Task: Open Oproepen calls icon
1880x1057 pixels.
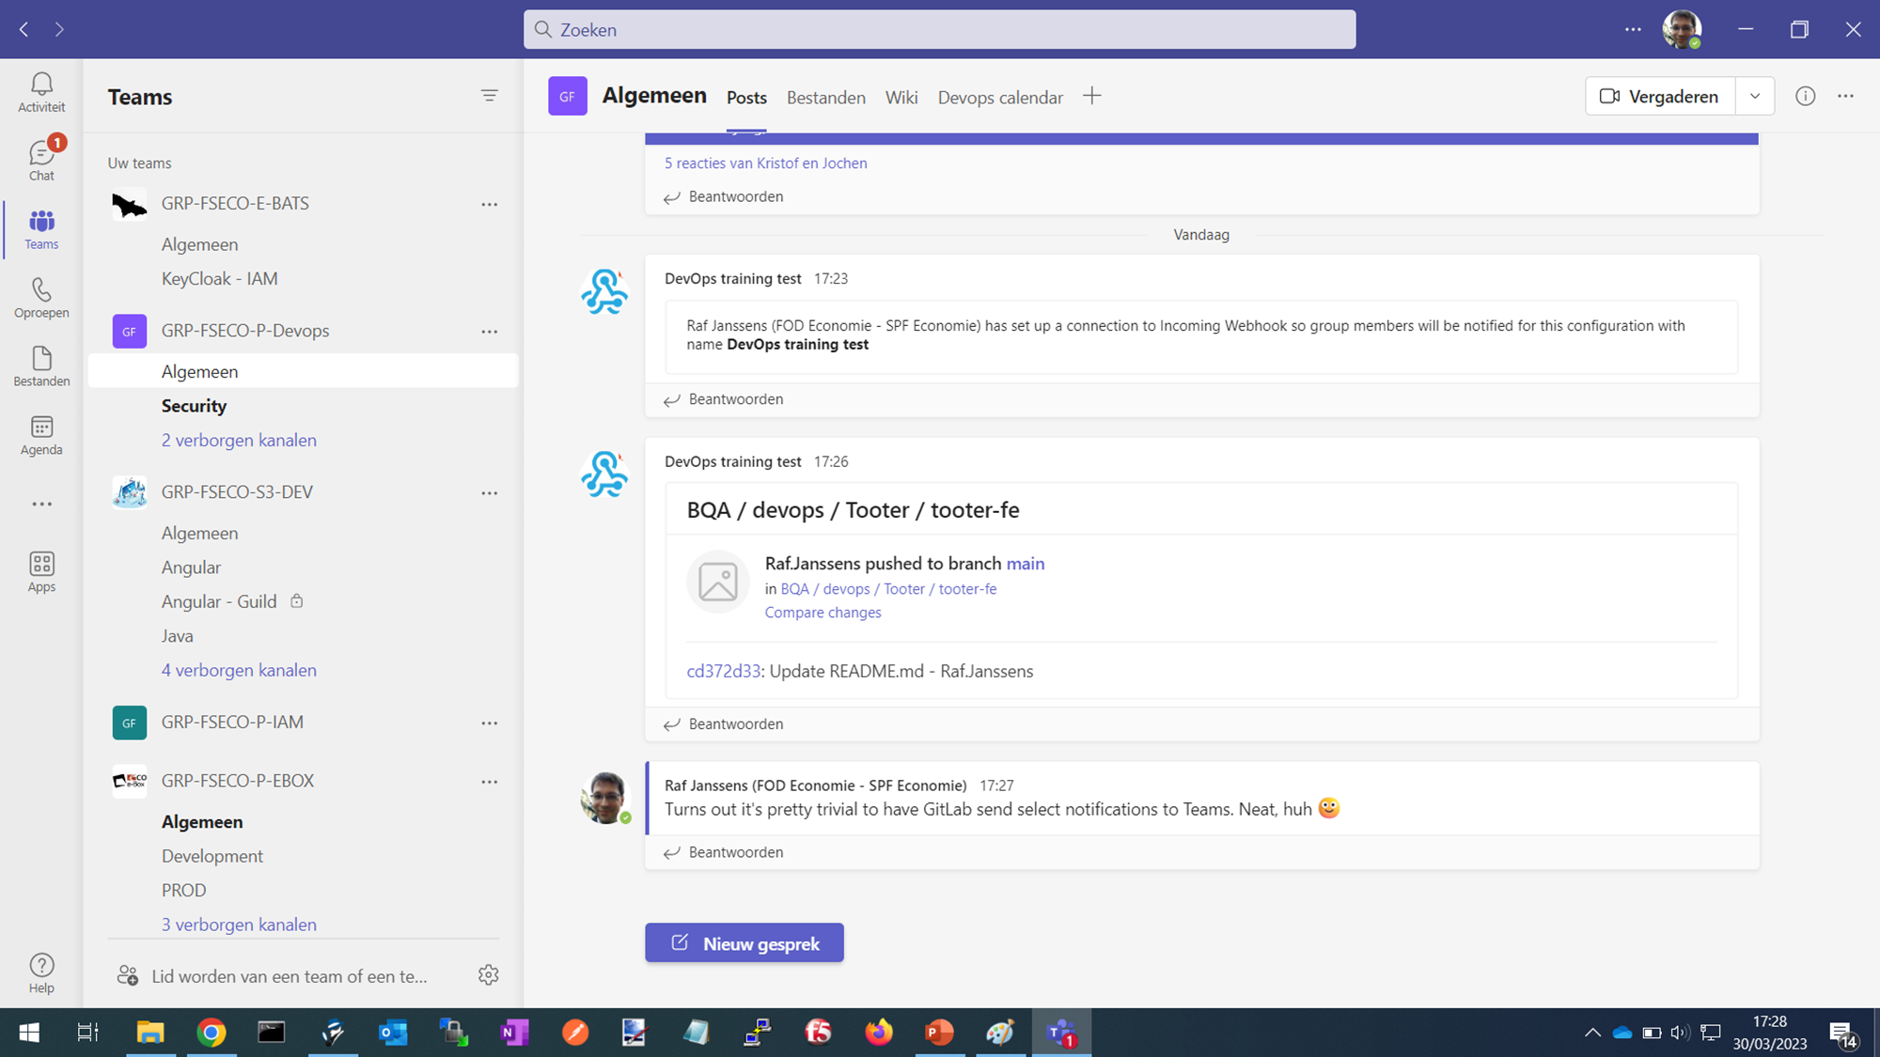Action: tap(41, 297)
